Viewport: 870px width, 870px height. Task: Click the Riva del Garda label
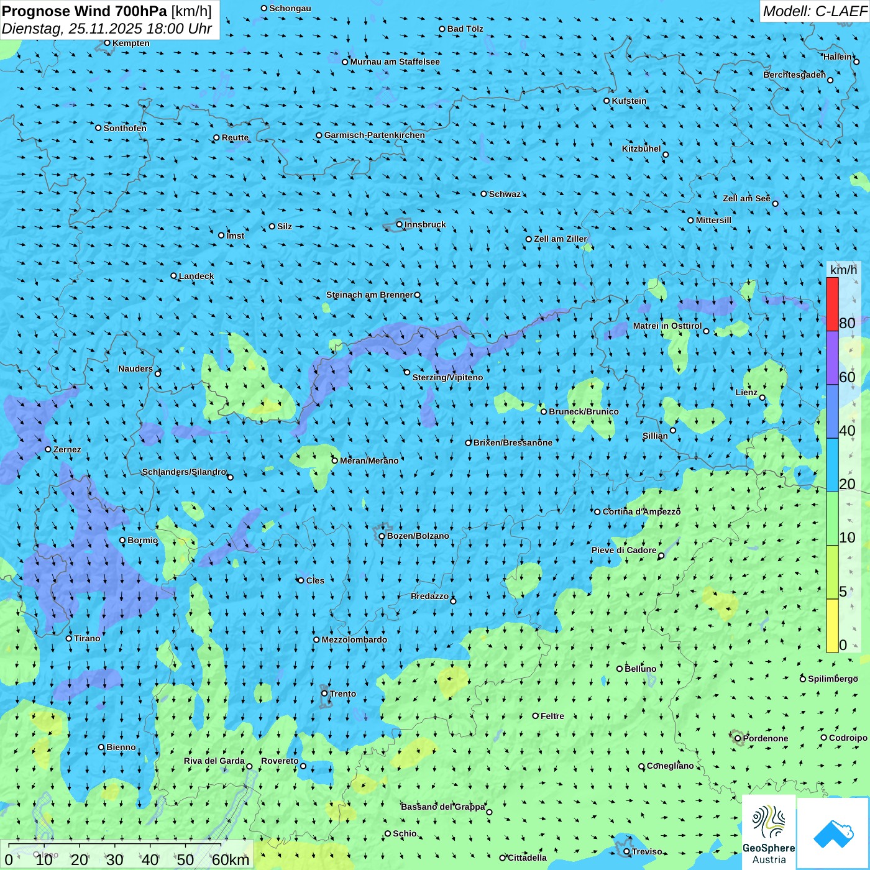click(214, 761)
